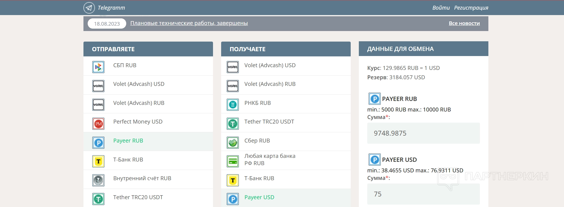The height and width of the screenshot is (207, 564).
Task: Select Payeer USD to receive
Action: [286, 198]
